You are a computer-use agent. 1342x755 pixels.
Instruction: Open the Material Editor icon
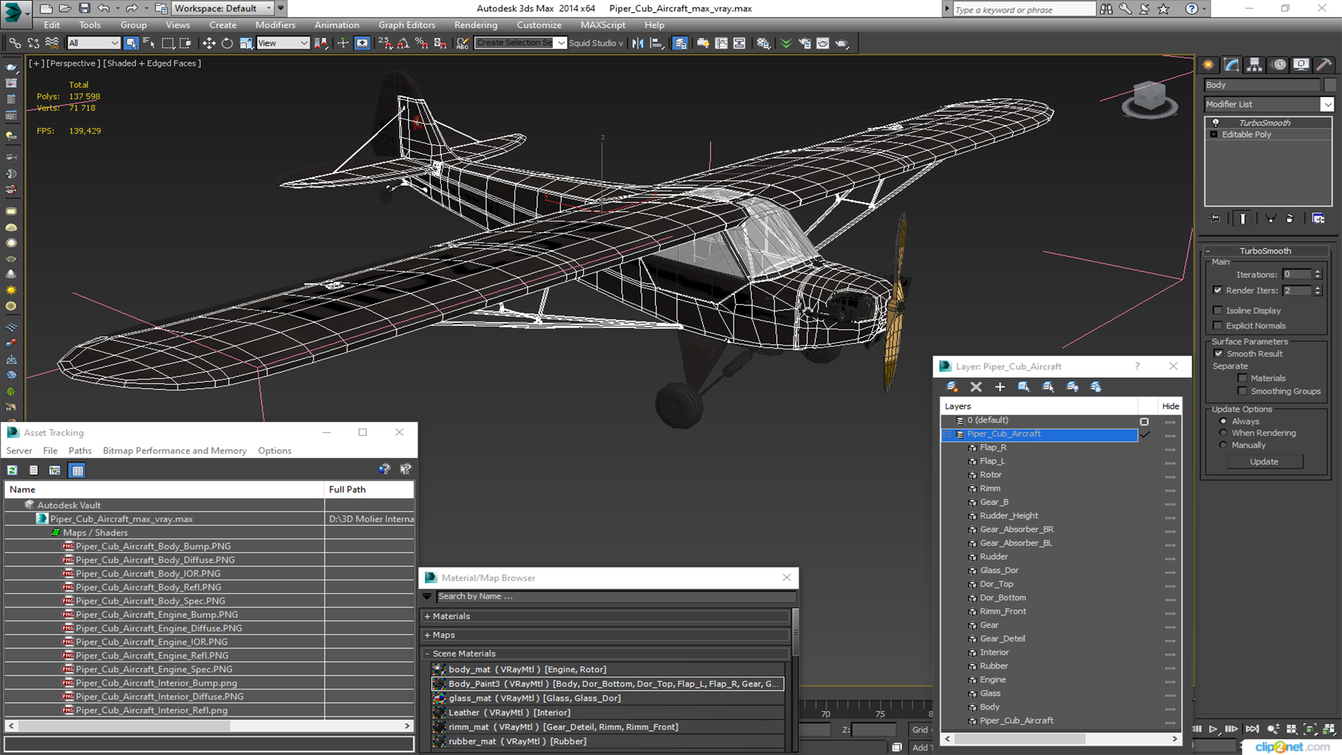point(763,43)
